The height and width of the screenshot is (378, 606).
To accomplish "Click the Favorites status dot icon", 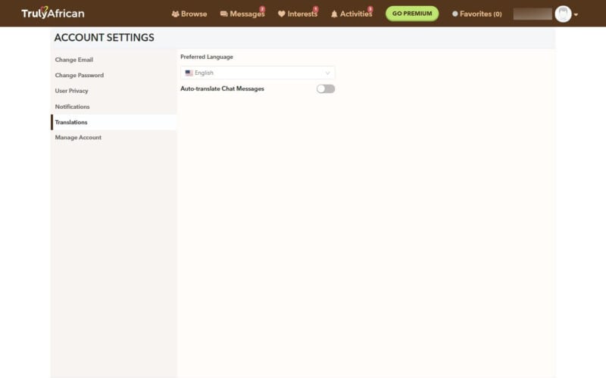I will coord(455,14).
